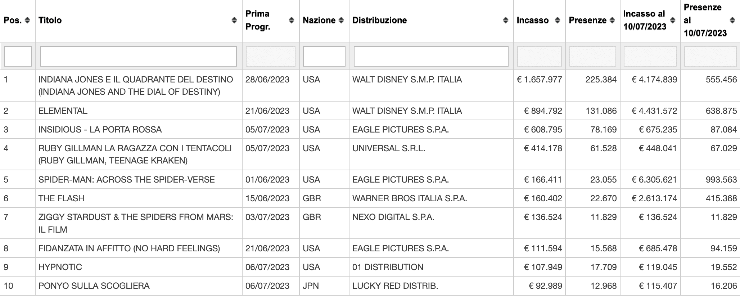Click the Incasso filter box
This screenshot has height=296, width=740.
click(540, 56)
